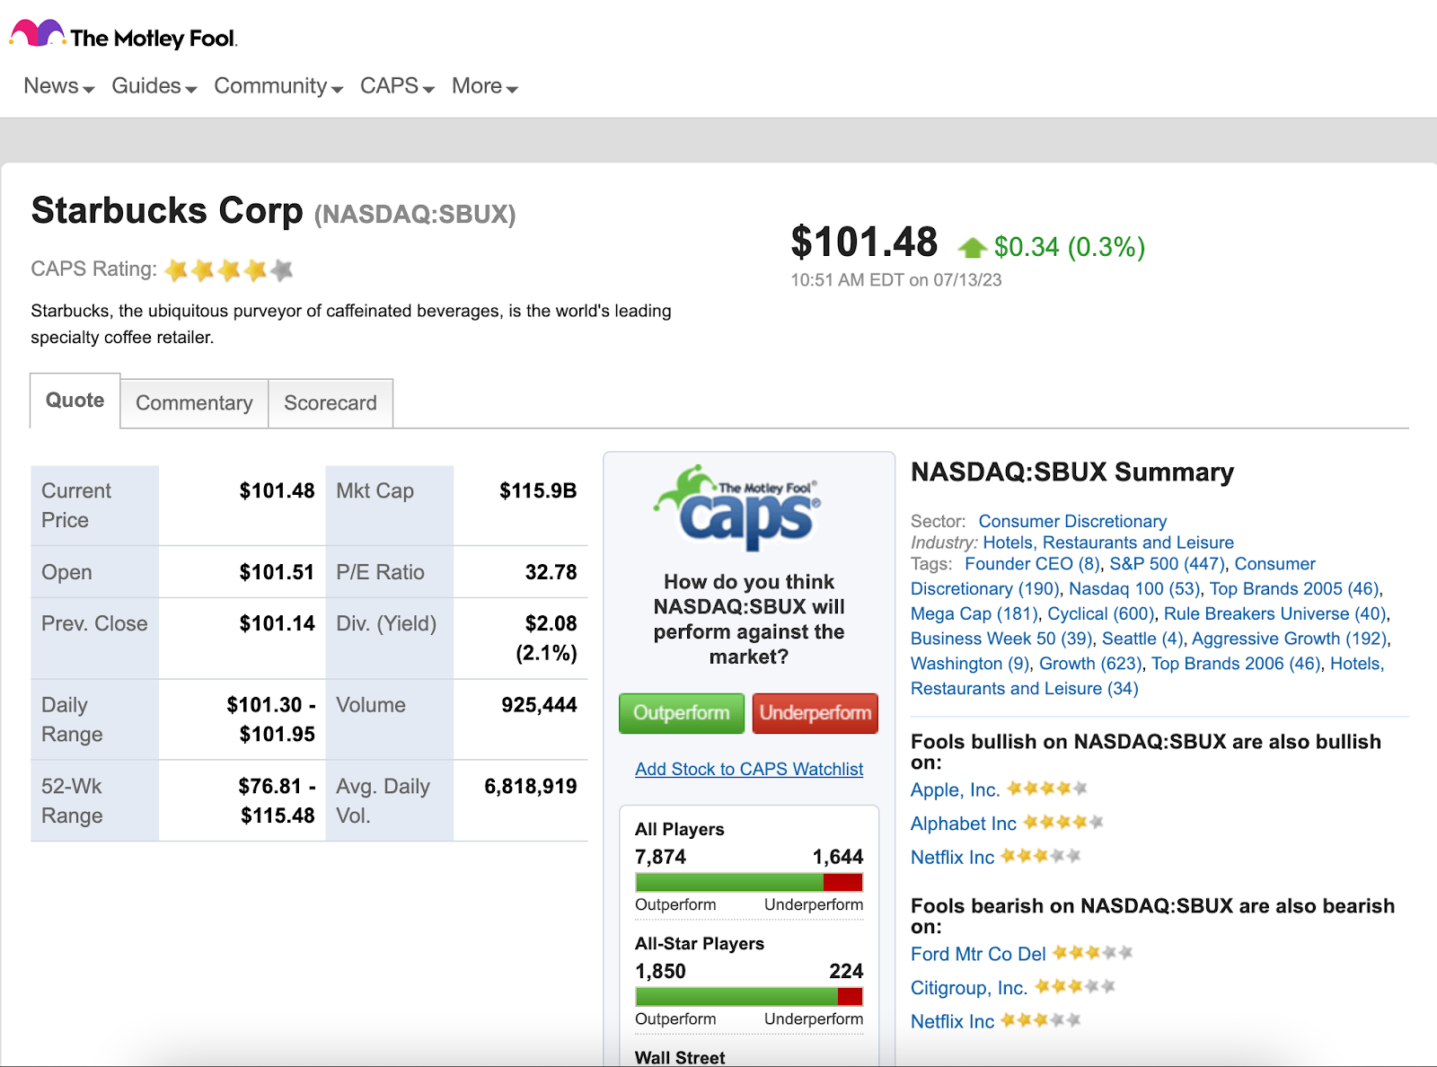This screenshot has width=1437, height=1067.
Task: Open the Business Week 50 (39) tag
Action: (1001, 639)
